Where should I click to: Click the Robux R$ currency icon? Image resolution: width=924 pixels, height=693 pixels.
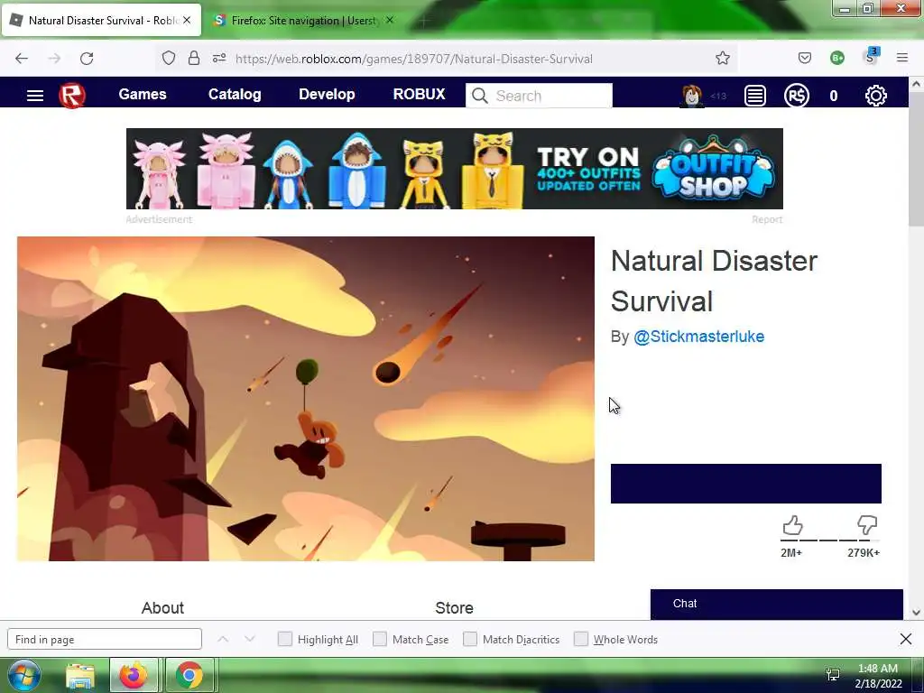click(x=796, y=96)
